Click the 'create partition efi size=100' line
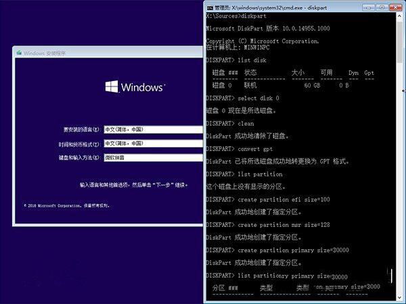Image resolution: width=406 pixels, height=304 pixels. click(x=268, y=199)
